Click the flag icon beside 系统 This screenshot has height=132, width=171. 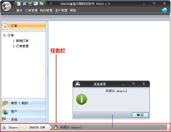4,119
